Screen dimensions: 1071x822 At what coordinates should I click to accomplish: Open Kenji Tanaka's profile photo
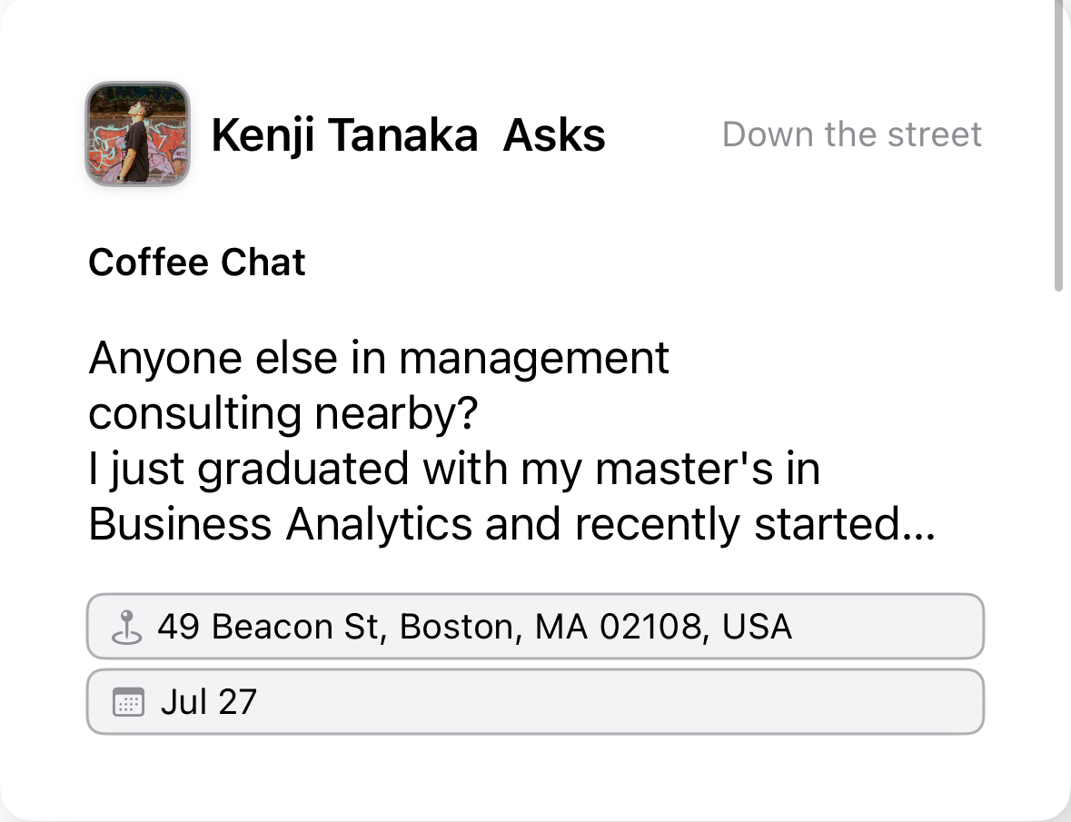tap(137, 134)
